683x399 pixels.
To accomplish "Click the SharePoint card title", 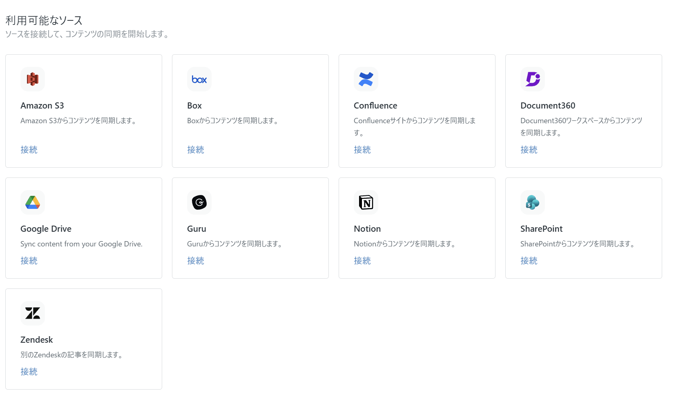I will [541, 229].
